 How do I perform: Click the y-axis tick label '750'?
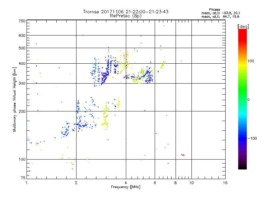pos(22,21)
